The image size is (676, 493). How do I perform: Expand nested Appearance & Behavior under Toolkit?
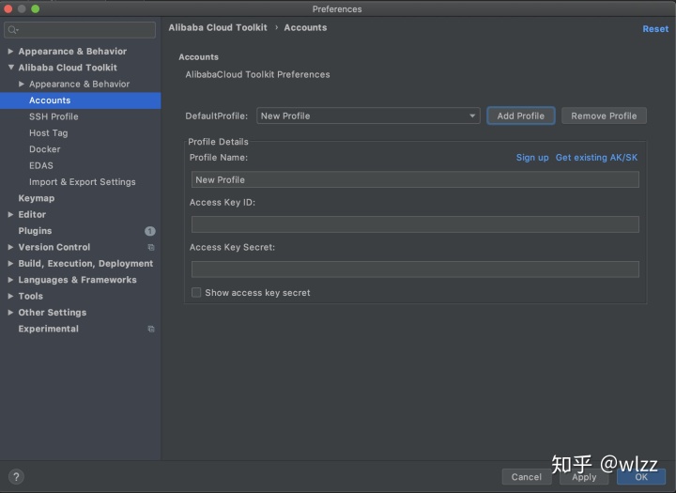pyautogui.click(x=21, y=84)
